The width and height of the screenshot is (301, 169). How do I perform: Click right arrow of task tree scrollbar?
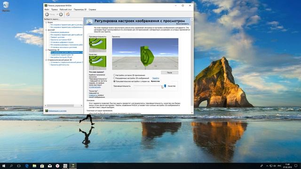point(81,106)
